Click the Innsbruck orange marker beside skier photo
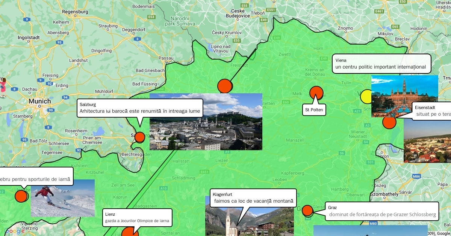The image size is (451, 236). (21, 196)
